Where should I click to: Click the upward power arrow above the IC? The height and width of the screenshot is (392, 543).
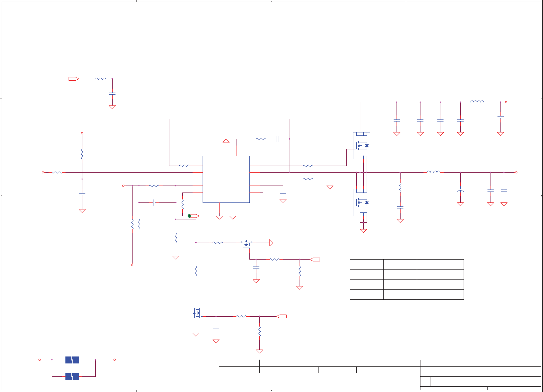coord(226,141)
